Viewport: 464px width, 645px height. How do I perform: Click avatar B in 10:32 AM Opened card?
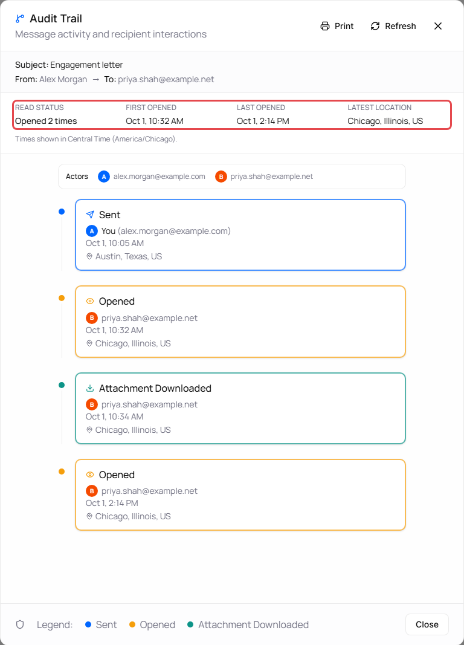pyautogui.click(x=92, y=318)
